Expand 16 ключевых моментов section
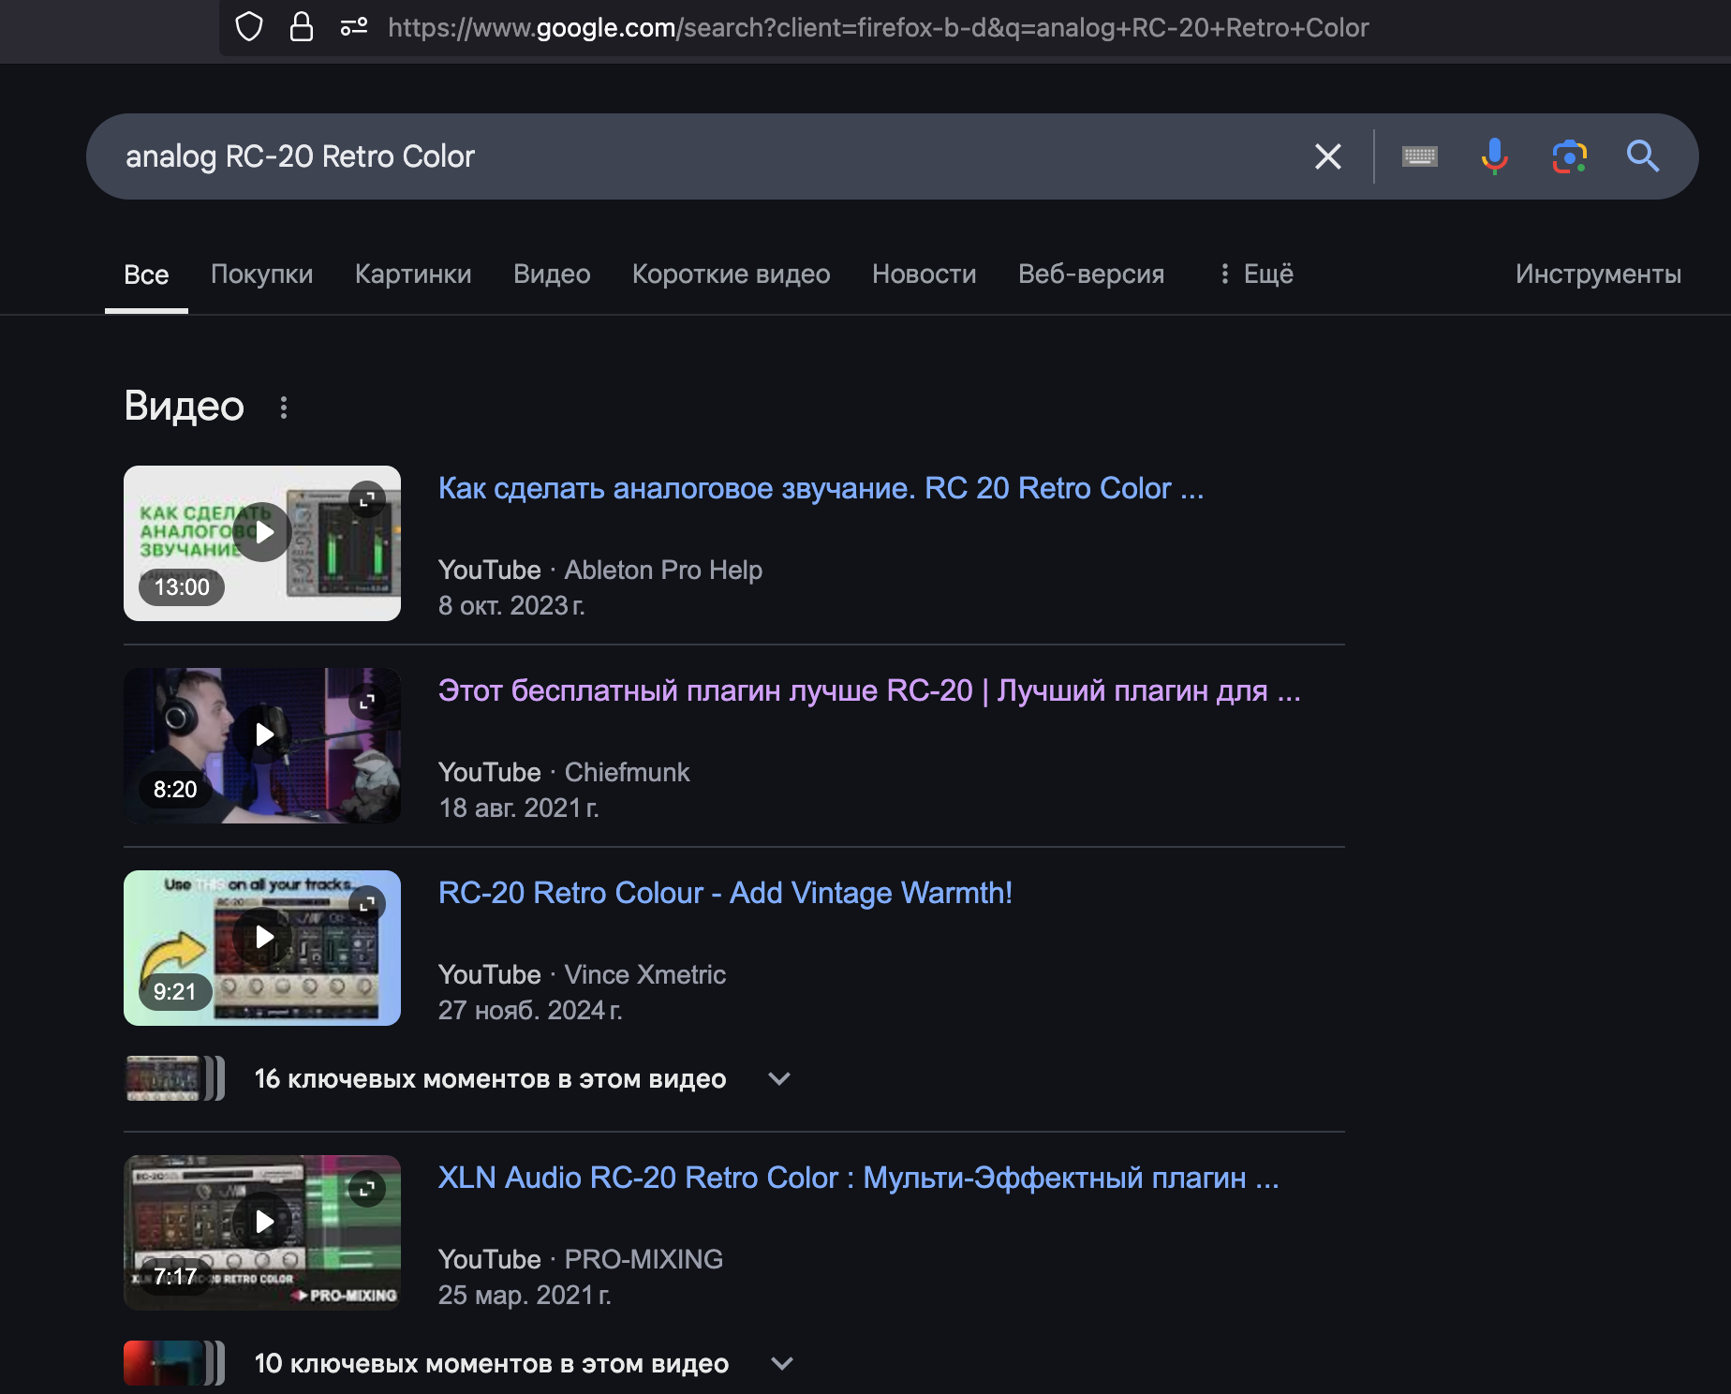1731x1394 pixels. click(x=779, y=1078)
